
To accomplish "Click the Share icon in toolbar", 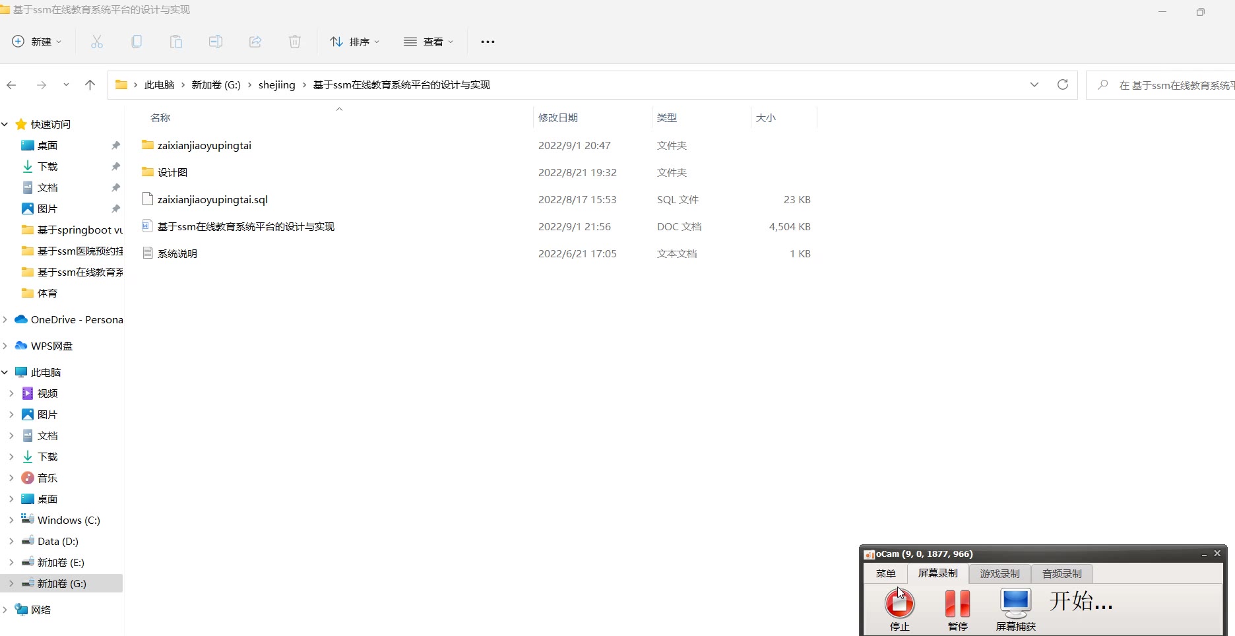I will 255,42.
